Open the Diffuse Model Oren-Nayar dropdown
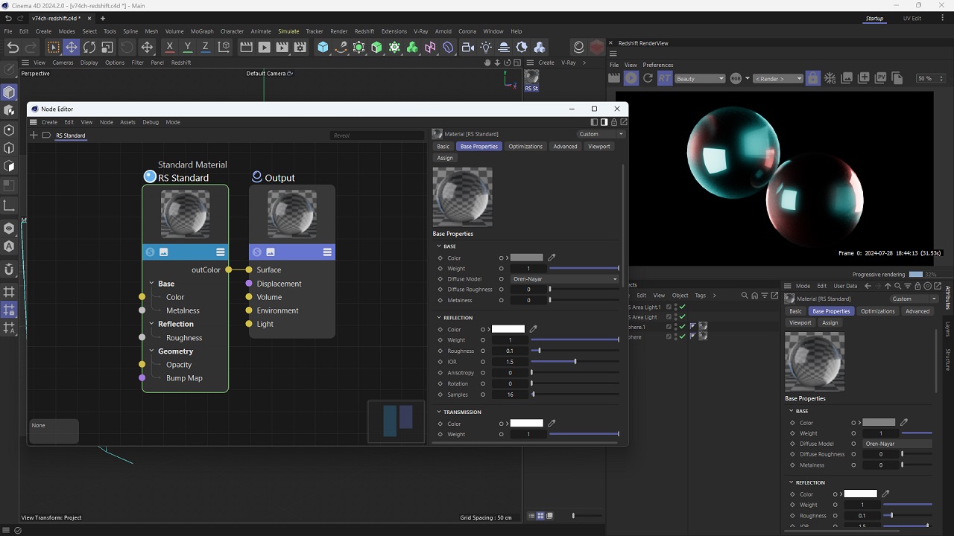Viewport: 954px width, 536px height. tap(565, 279)
